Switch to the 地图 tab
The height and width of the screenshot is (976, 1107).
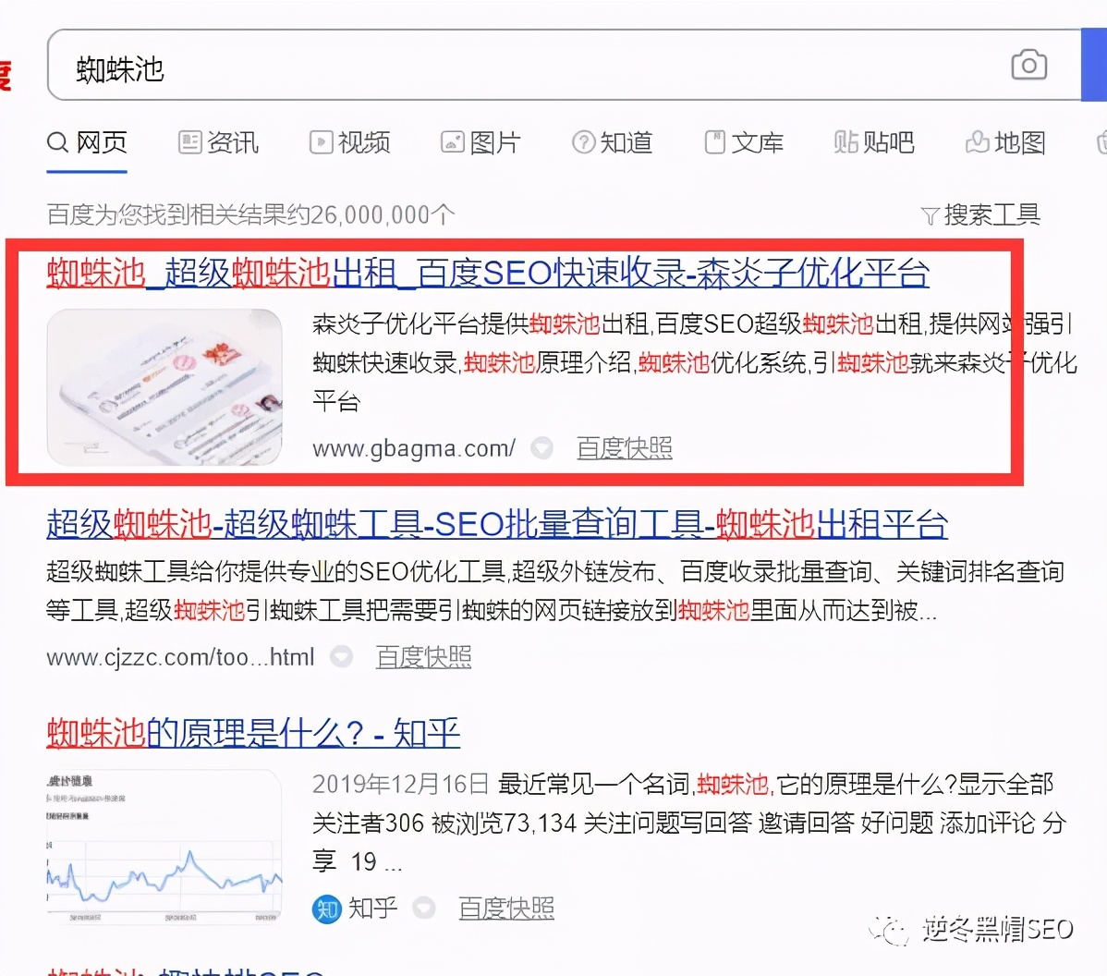1005,142
